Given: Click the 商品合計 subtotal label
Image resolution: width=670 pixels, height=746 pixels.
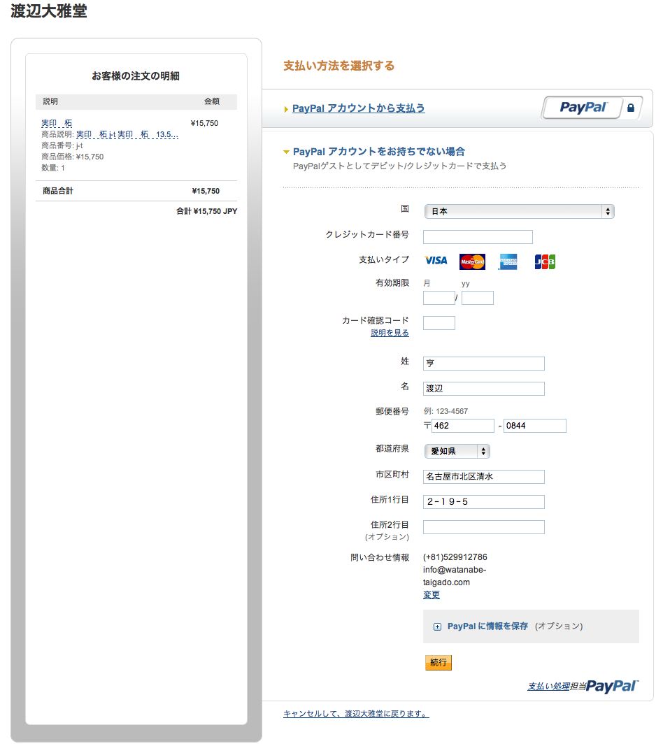Looking at the screenshot, I should point(57,191).
